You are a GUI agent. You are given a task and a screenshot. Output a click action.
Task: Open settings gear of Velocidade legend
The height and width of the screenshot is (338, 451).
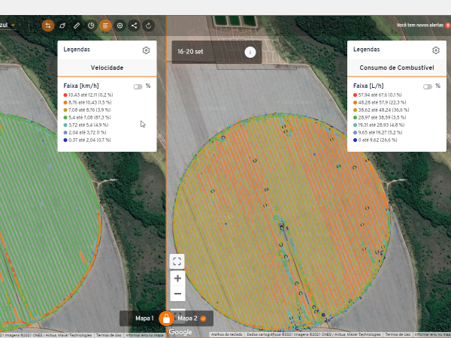coord(146,50)
